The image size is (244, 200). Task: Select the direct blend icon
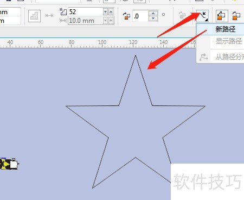tap(222, 16)
